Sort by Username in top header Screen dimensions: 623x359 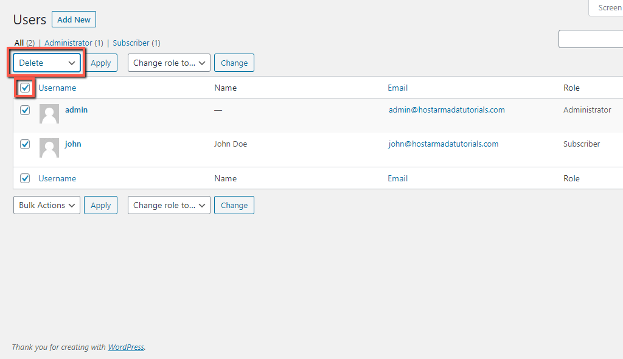coord(57,88)
